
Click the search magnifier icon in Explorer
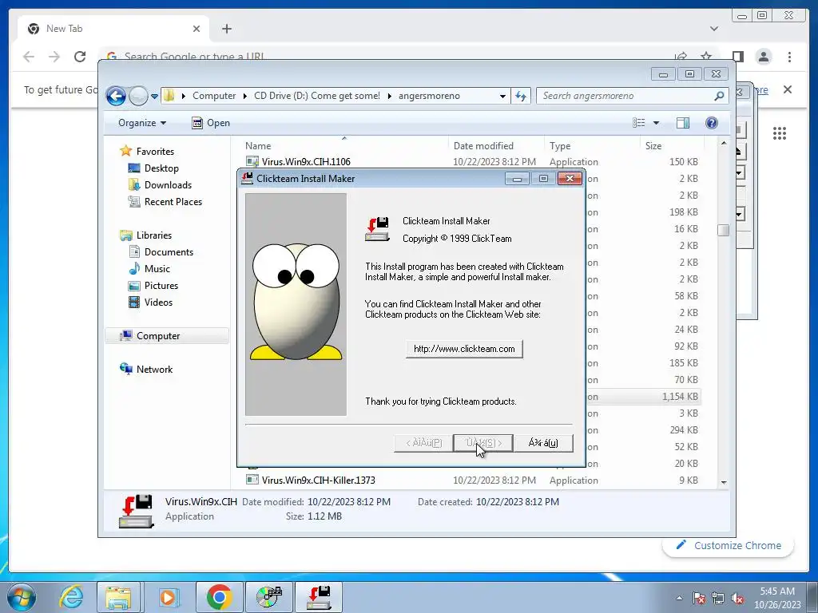point(719,96)
